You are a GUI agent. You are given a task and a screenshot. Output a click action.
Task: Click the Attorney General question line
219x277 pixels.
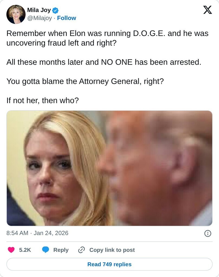(85, 81)
